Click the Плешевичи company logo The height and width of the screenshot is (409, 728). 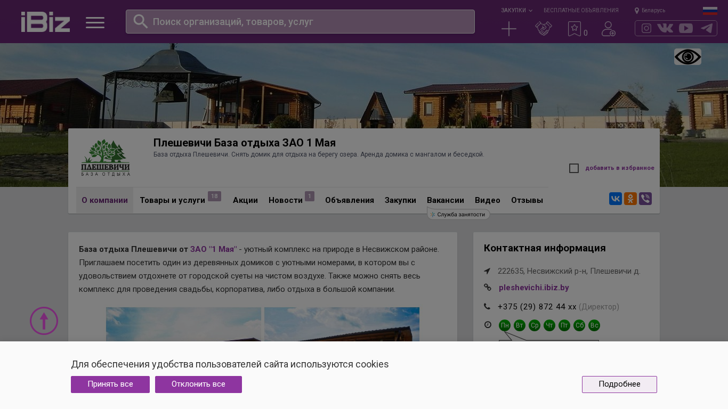pyautogui.click(x=106, y=158)
